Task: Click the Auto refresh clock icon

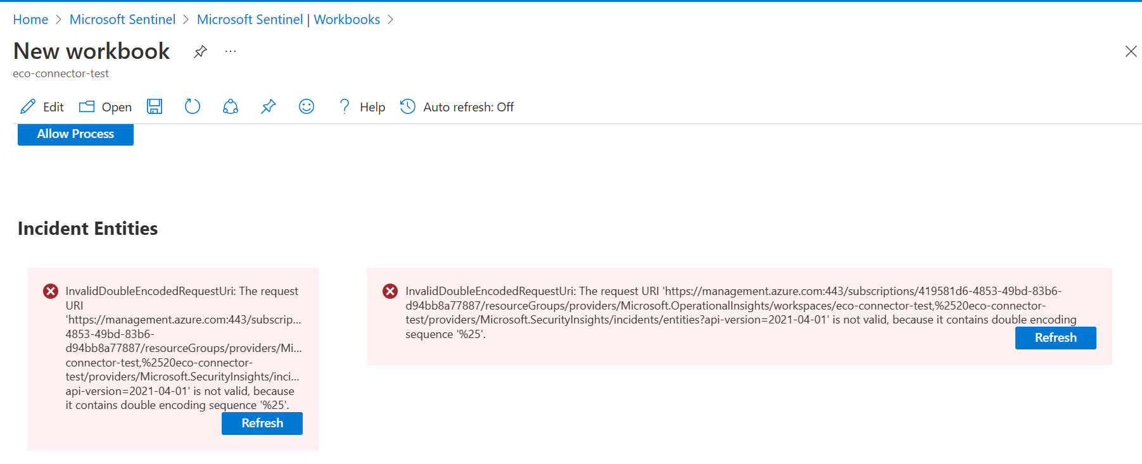Action: tap(408, 106)
